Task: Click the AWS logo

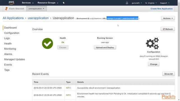Action: coord(11,3)
